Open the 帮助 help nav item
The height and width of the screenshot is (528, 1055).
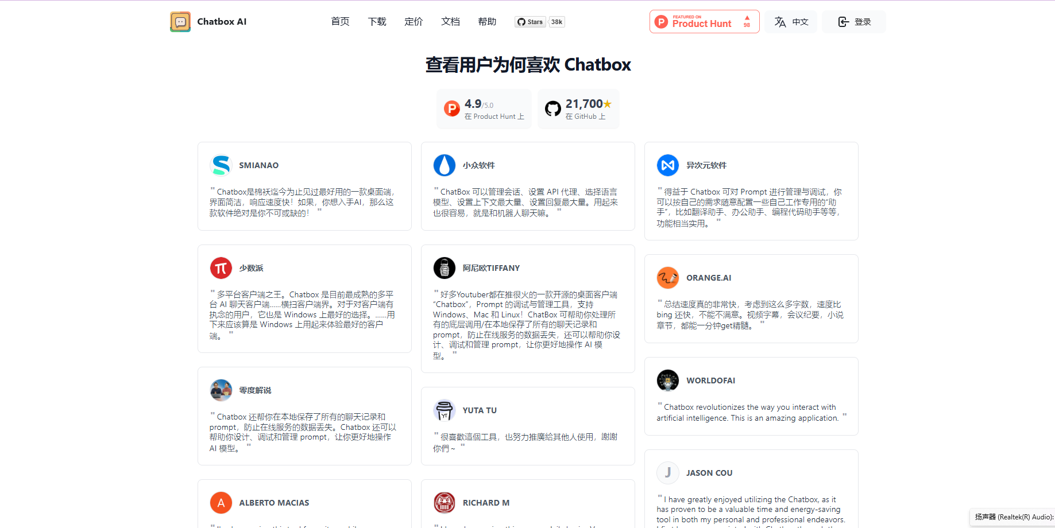pyautogui.click(x=487, y=22)
